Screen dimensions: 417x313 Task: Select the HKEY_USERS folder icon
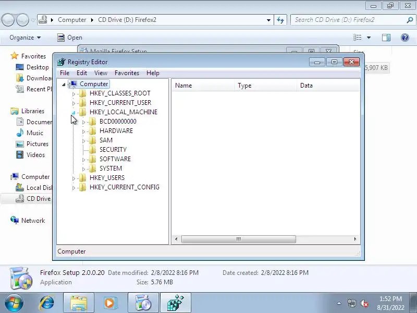tap(83, 177)
